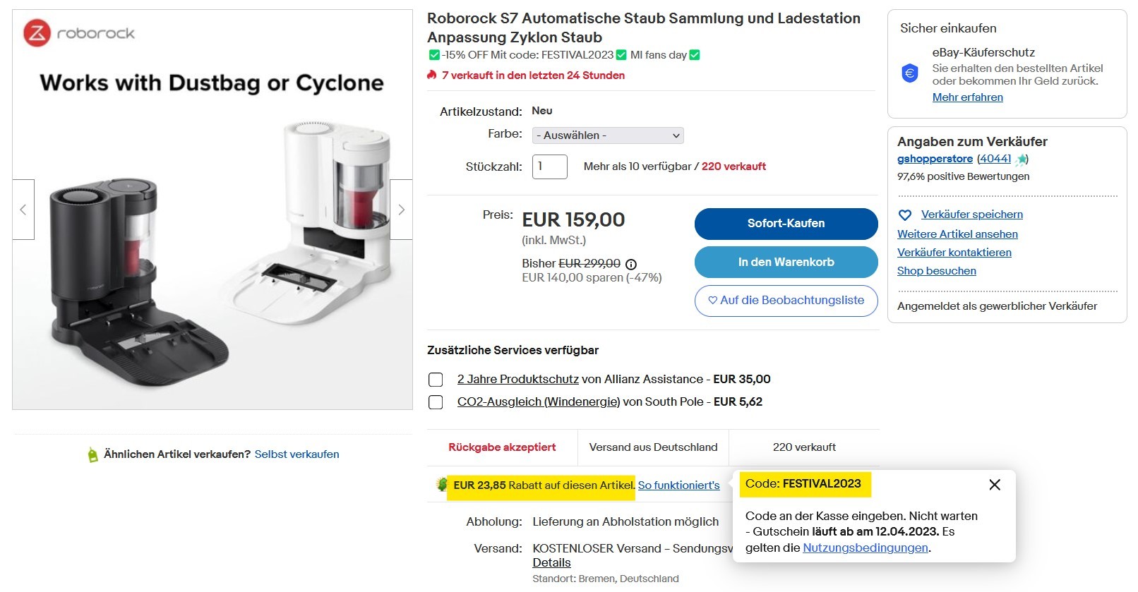The width and height of the screenshot is (1138, 592).
Task: Click the eBay-Käuferschutz euro shield icon
Action: [x=910, y=73]
